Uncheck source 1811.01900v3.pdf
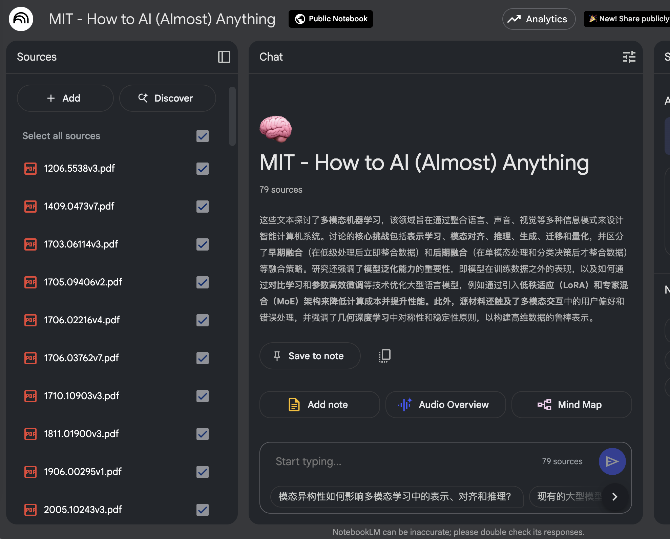Viewport: 670px width, 539px height. click(x=203, y=434)
